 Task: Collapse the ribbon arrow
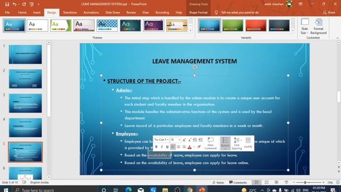[x=337, y=38]
